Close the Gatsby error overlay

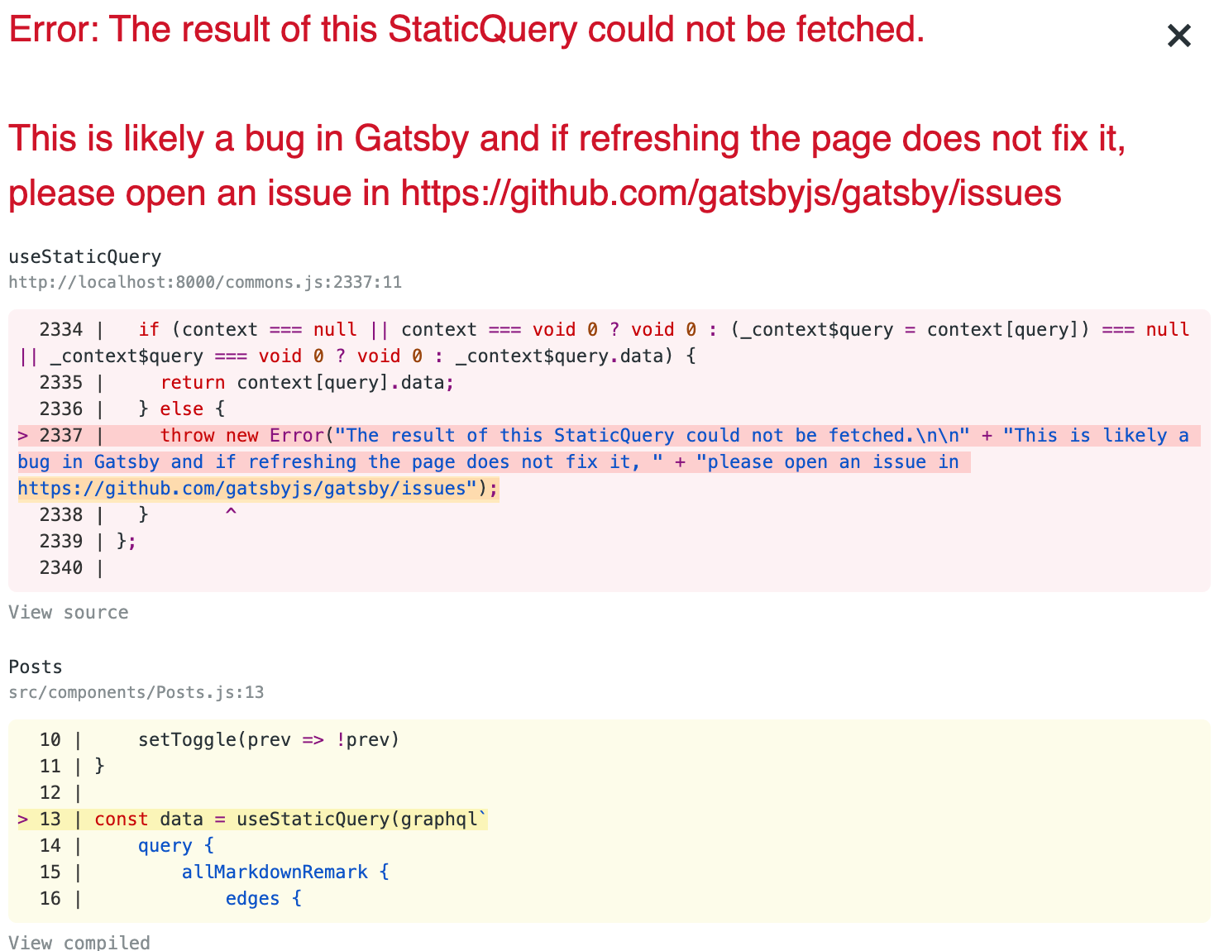(1178, 35)
